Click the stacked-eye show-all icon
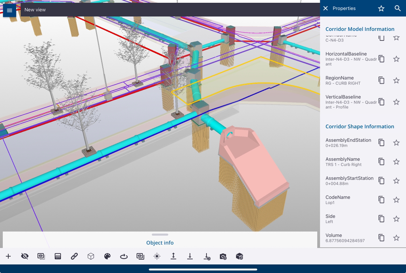406x273 pixels. pyautogui.click(x=140, y=256)
